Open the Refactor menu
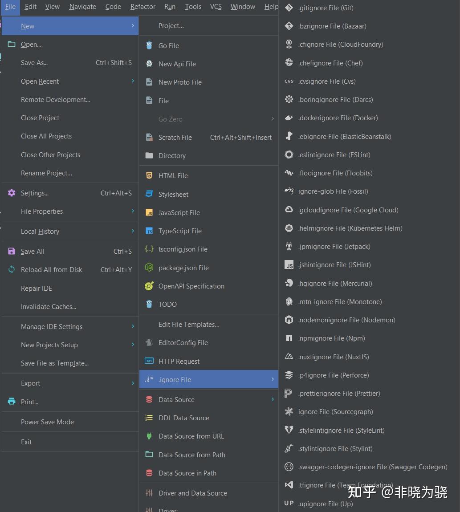Screen dimensions: 460x512 point(143,7)
